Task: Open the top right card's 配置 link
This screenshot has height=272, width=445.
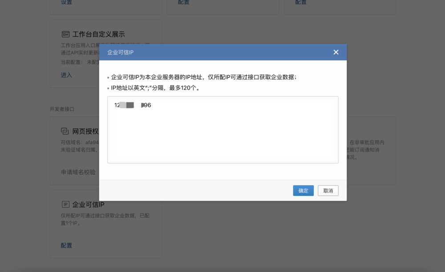Action: pyautogui.click(x=301, y=2)
